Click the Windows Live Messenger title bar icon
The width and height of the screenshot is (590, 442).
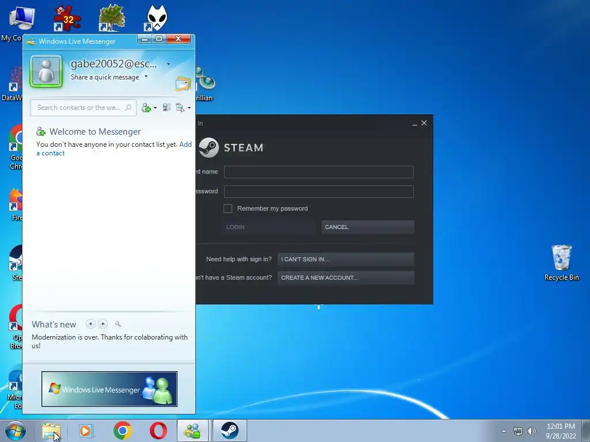coord(31,41)
